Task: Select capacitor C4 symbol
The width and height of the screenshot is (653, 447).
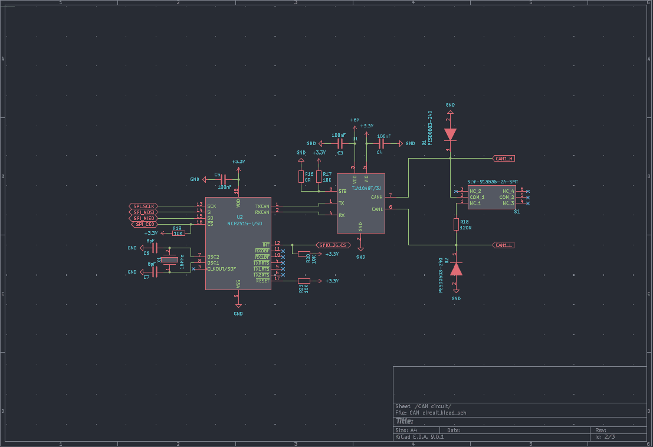Action: 380,143
